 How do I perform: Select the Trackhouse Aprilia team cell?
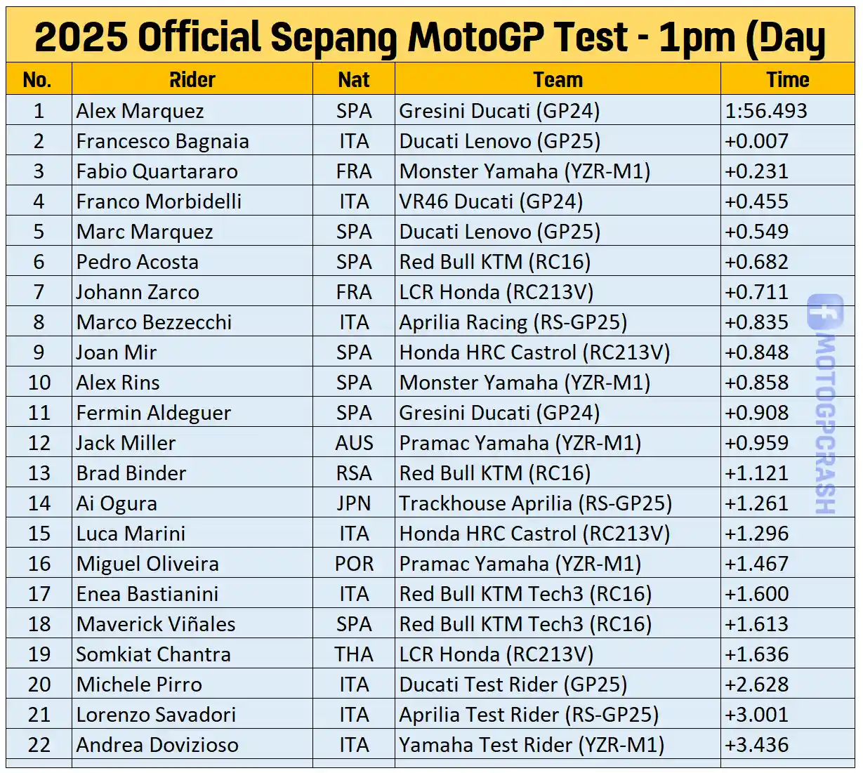(x=536, y=503)
